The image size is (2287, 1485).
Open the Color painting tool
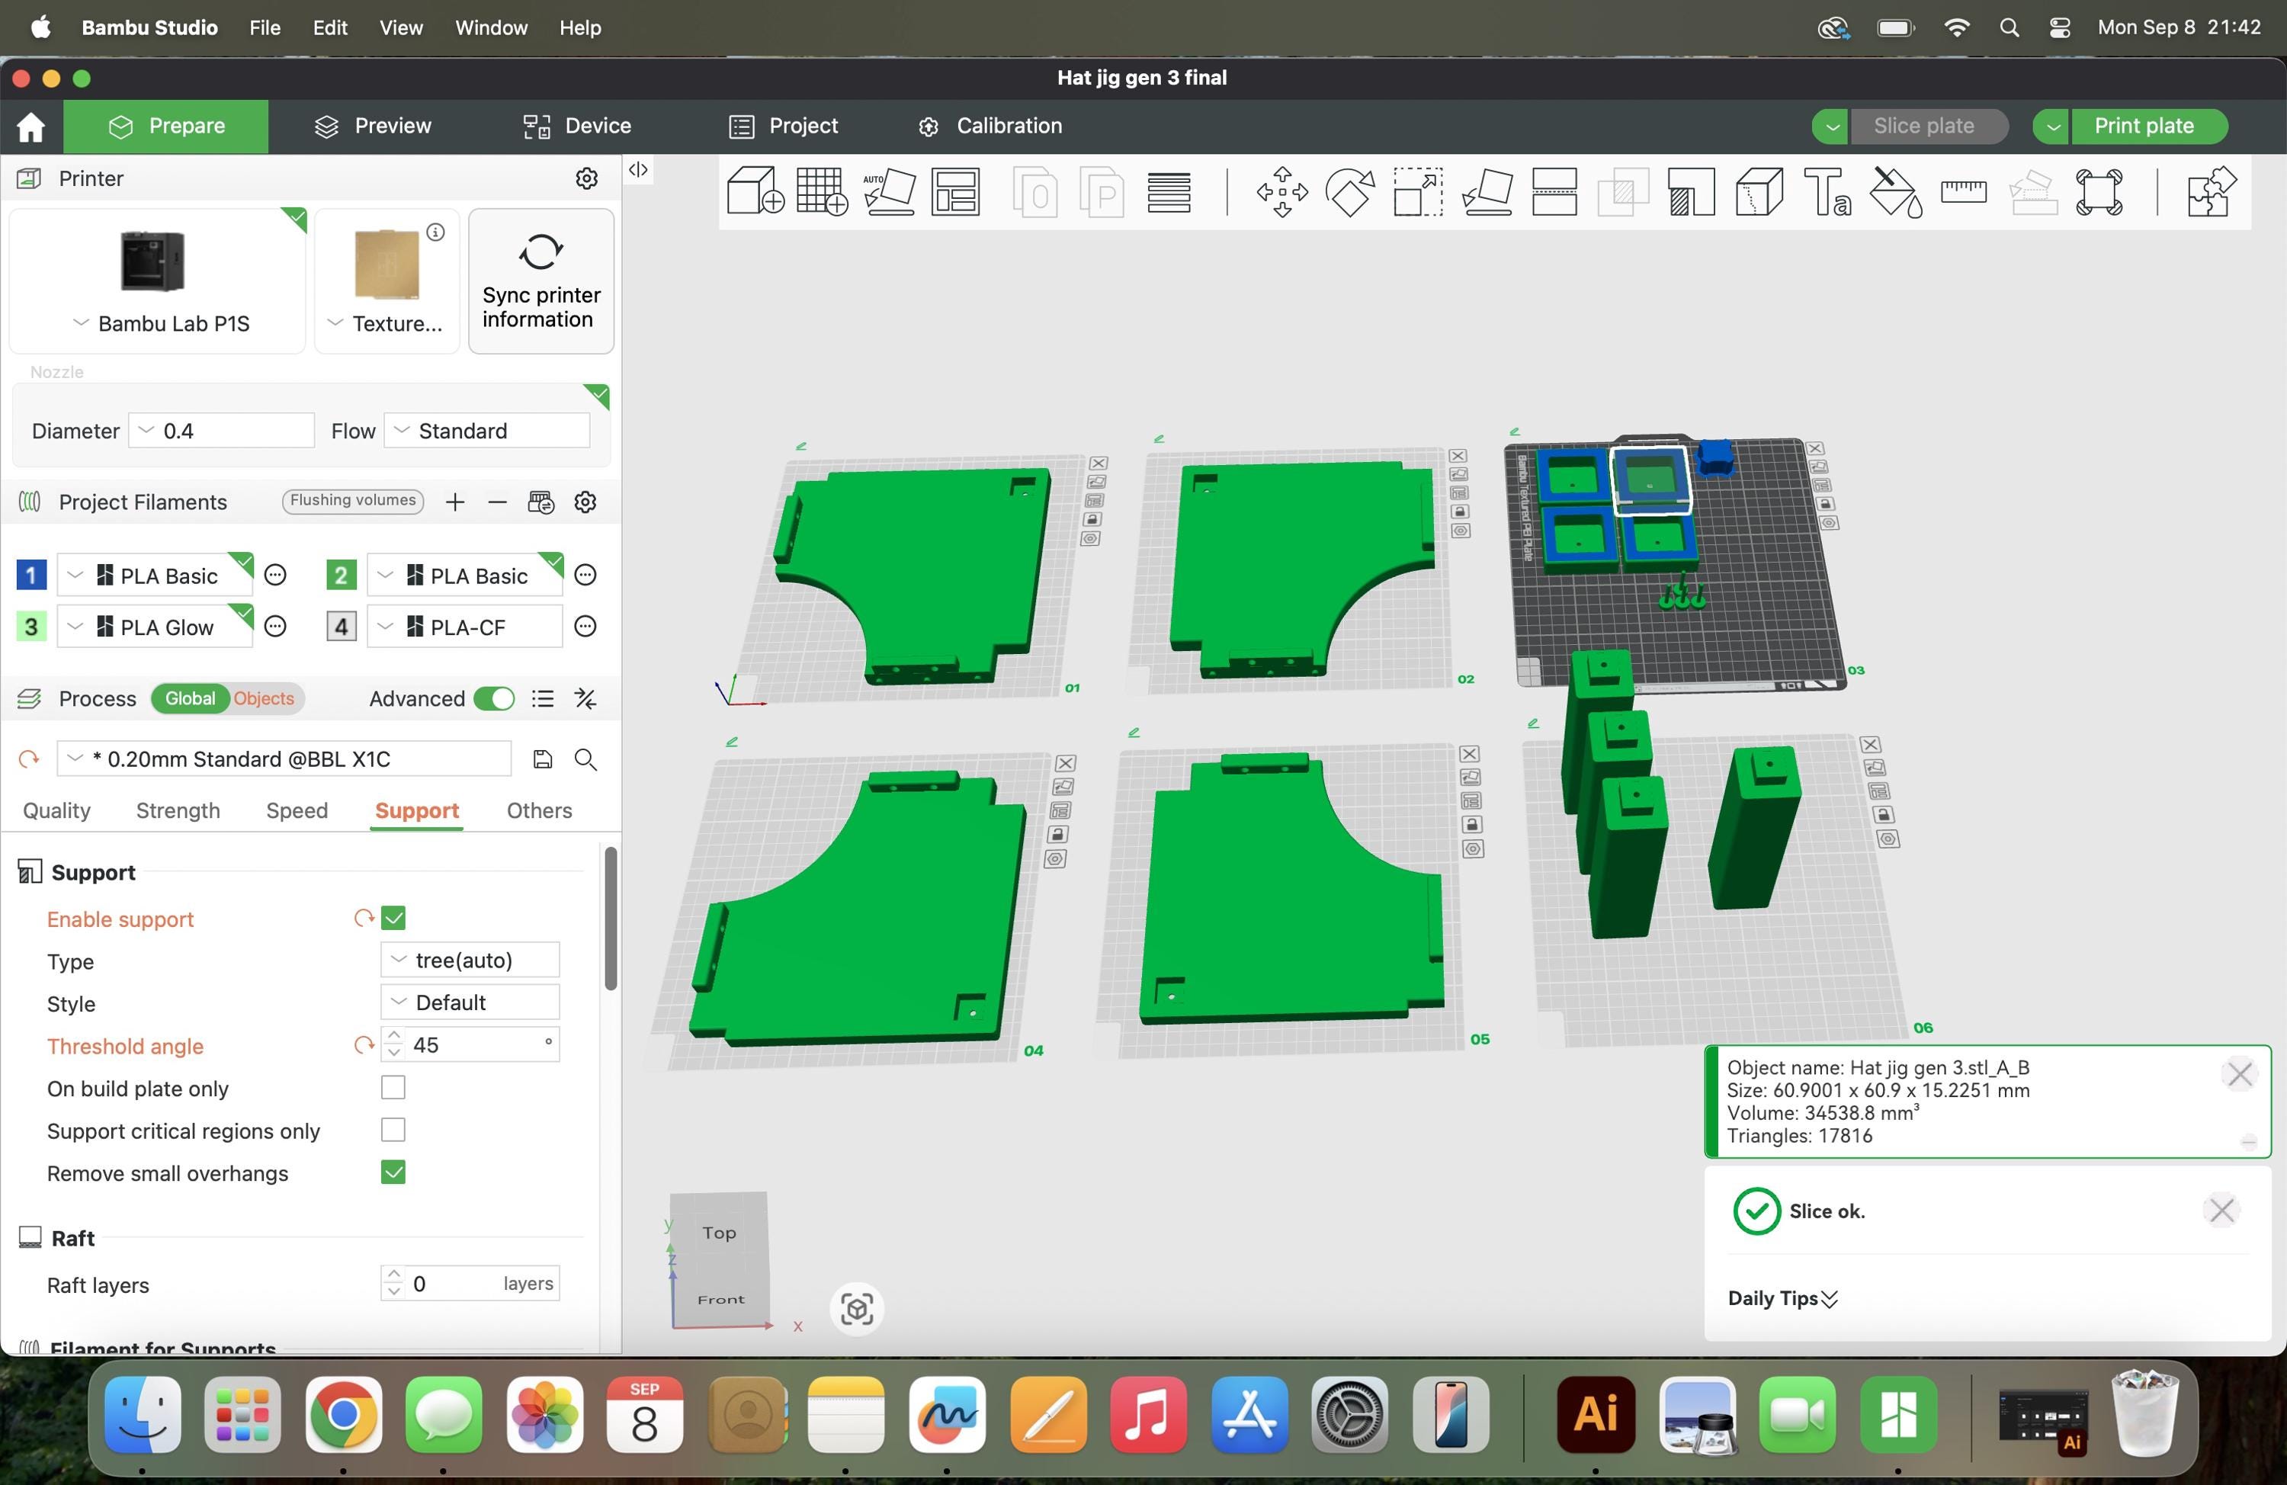tap(1895, 191)
